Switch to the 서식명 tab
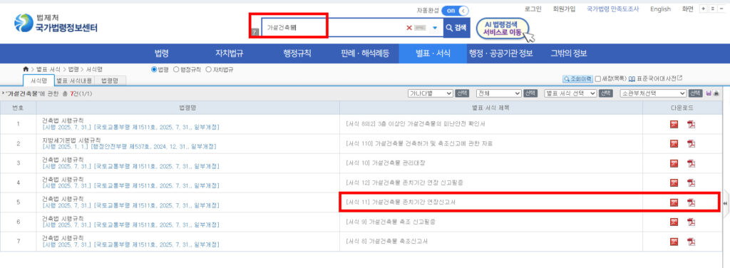The image size is (730, 268). click(38, 81)
